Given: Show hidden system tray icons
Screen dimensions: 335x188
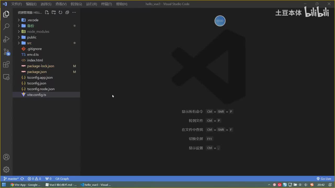Looking at the screenshot, I should point(269,185).
